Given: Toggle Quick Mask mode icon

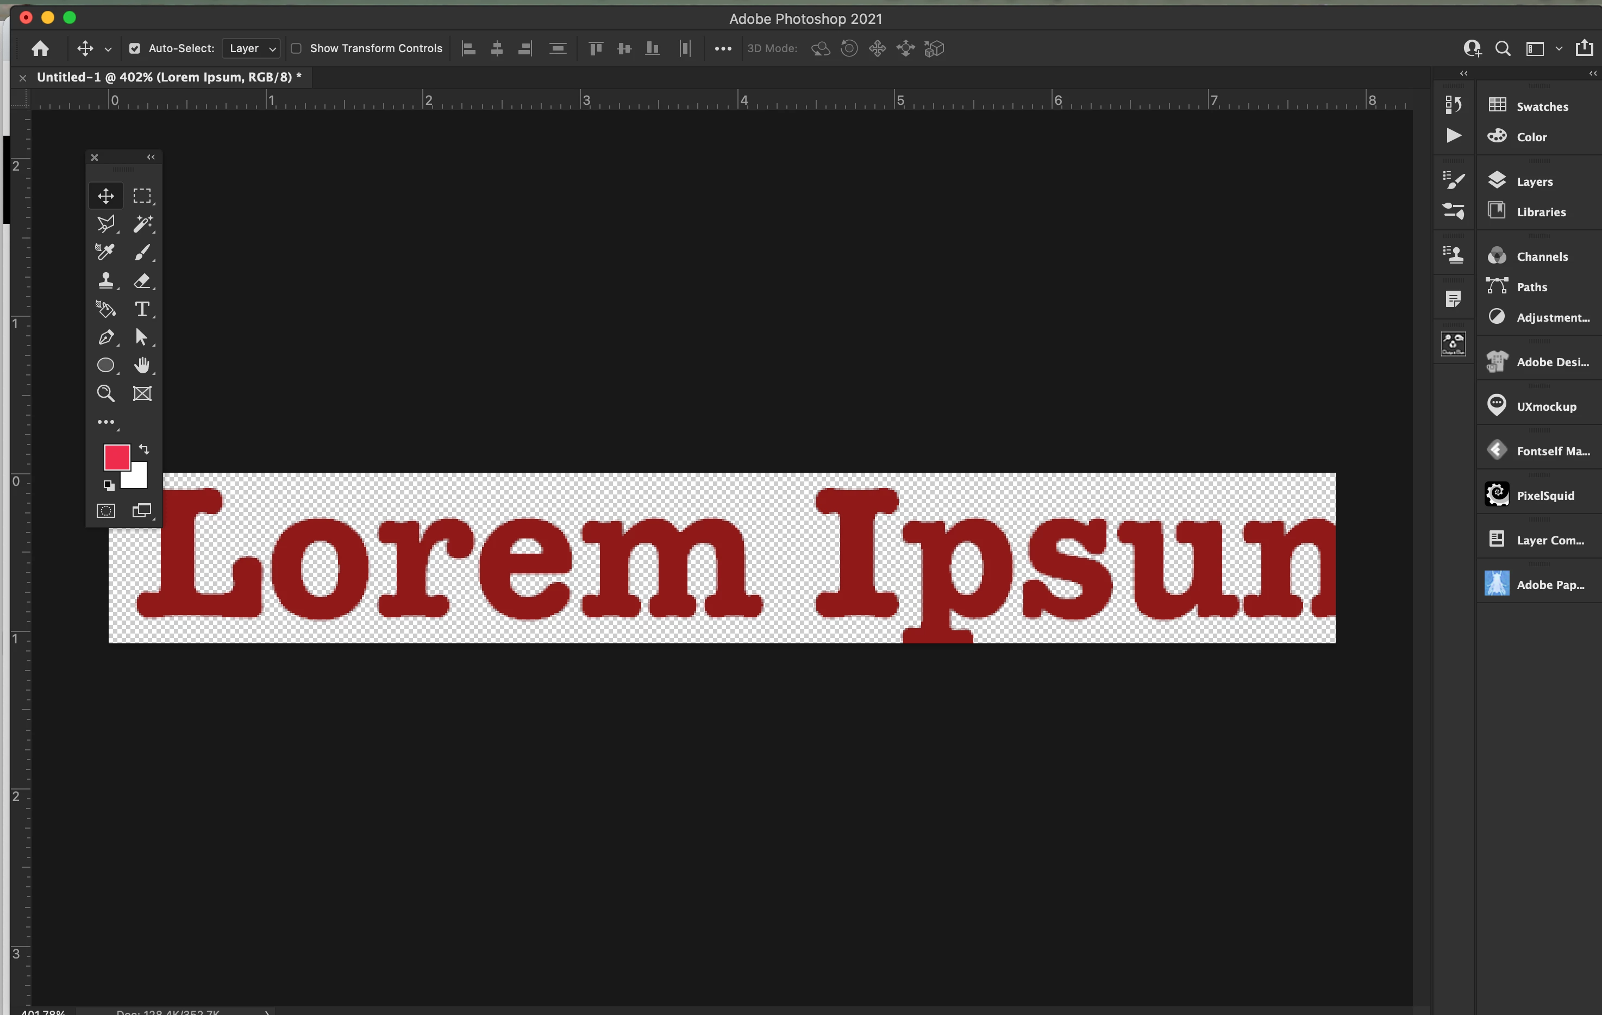Looking at the screenshot, I should (x=106, y=511).
